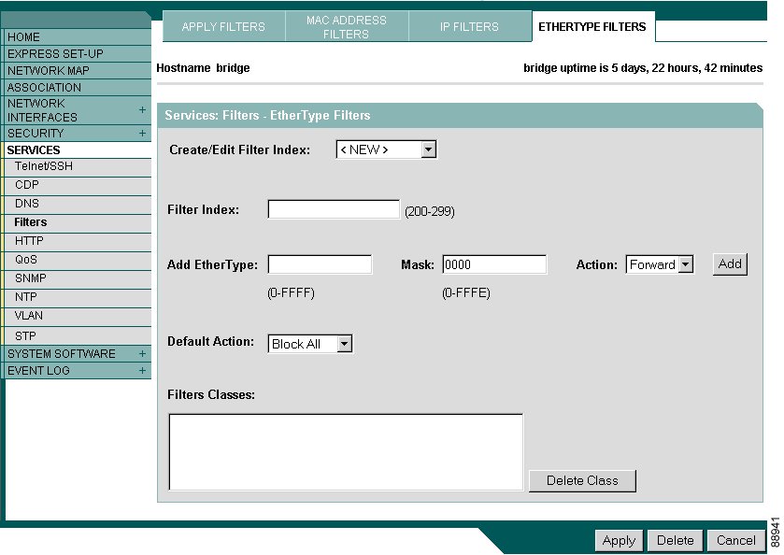Viewport: 784px width, 555px height.
Task: Switch to the MAC Address Filters tab
Action: point(347,26)
